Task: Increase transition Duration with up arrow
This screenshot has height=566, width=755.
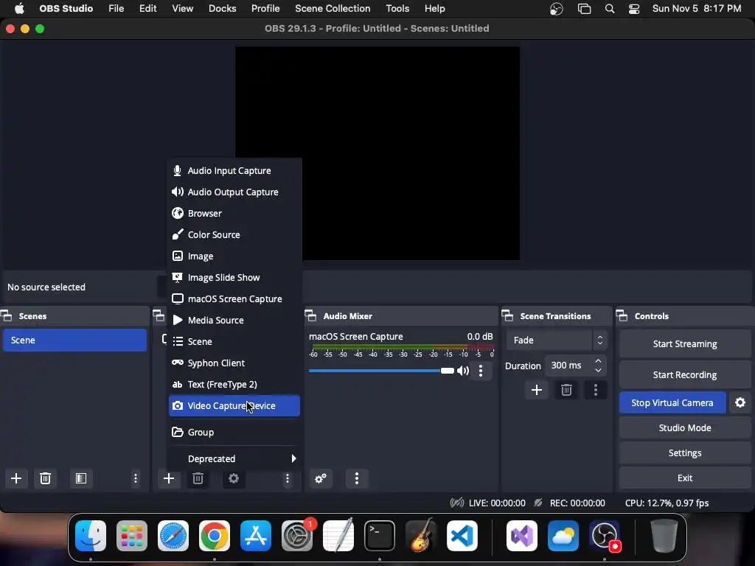Action: click(x=598, y=360)
